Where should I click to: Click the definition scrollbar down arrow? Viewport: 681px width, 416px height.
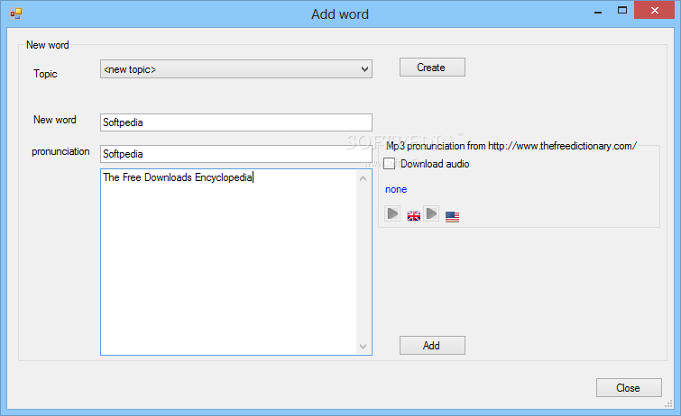click(x=364, y=346)
